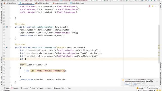The image size is (162, 91).
Task: Open the Build tool window
Action: click(32, 88)
